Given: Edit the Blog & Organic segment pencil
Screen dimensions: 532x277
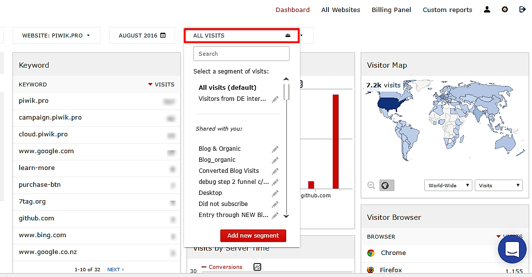Looking at the screenshot, I should pos(275,149).
